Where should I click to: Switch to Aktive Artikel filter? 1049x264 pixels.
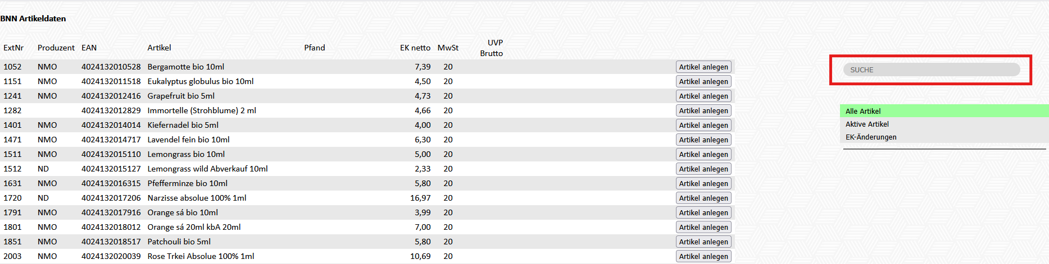coord(867,124)
